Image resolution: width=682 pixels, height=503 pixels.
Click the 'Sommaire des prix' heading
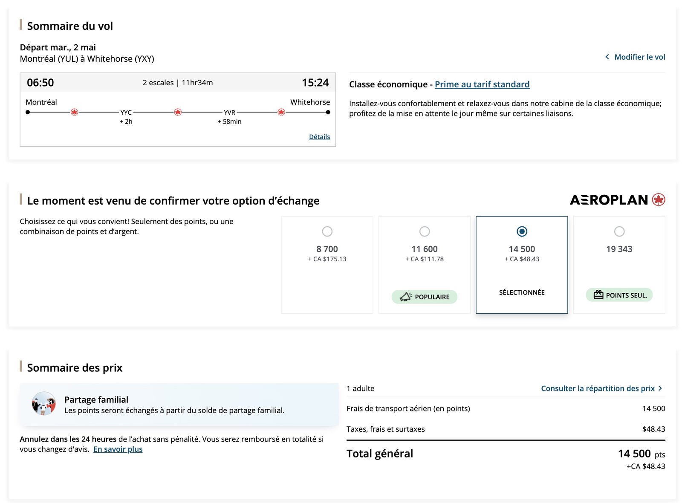pos(75,368)
